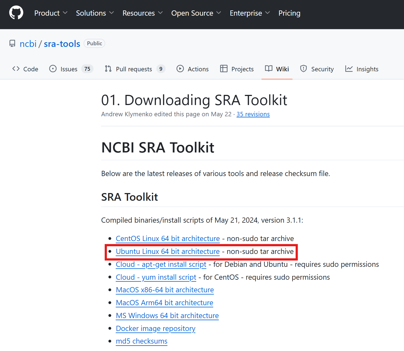404x351 pixels.
Task: Click the Pull requests branch icon
Action: tap(108, 69)
